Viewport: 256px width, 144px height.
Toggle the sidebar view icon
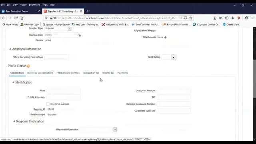(227, 18)
